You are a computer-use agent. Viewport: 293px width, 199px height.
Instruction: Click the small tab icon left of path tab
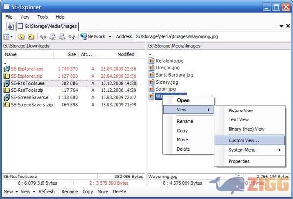[10, 26]
